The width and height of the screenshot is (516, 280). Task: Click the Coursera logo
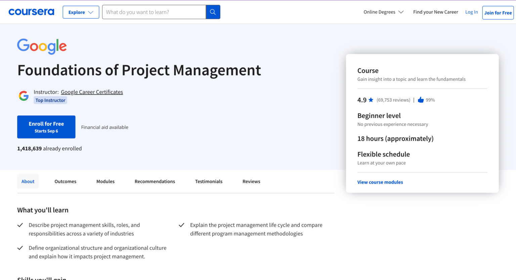31,12
